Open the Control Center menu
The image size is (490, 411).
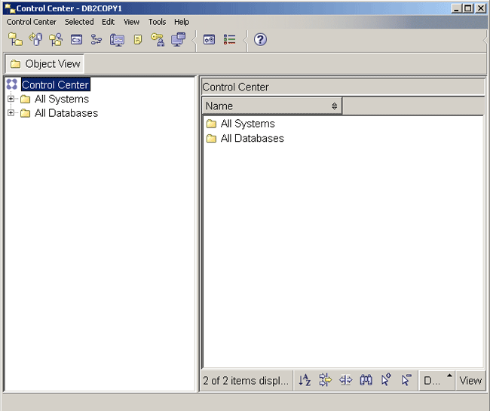pos(32,22)
